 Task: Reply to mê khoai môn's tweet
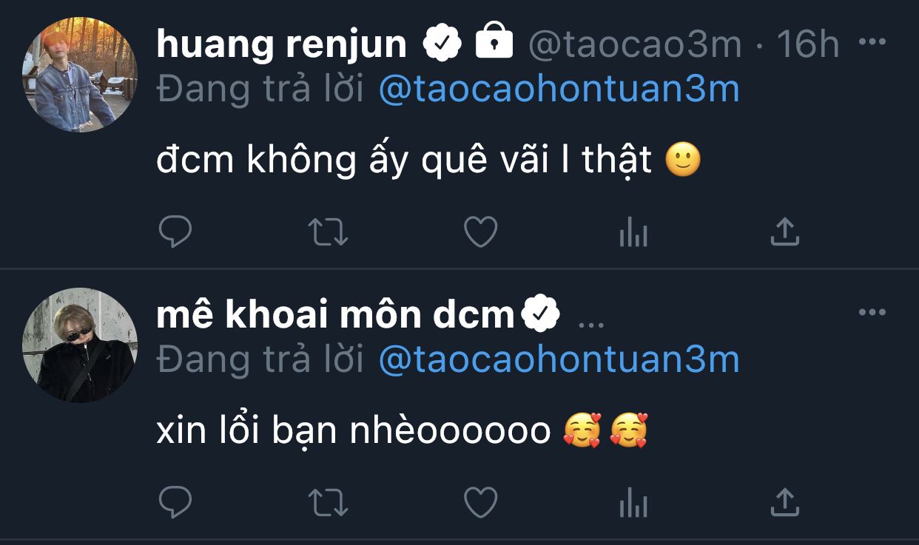(175, 504)
